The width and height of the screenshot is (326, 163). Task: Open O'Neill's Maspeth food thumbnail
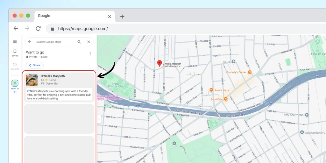[x=32, y=80]
